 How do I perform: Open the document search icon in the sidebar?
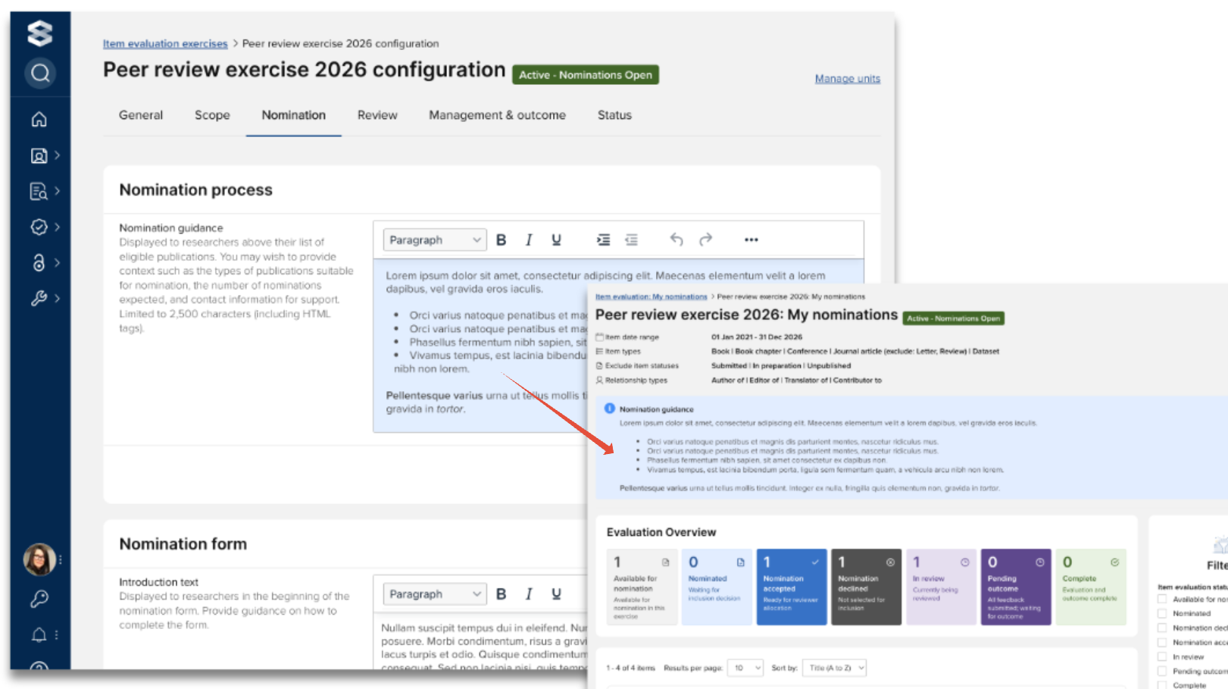point(39,191)
